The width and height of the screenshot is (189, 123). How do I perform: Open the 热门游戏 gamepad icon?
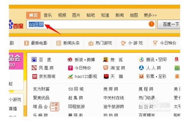click(x=91, y=43)
